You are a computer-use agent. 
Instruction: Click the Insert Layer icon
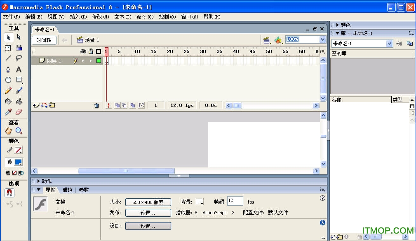tap(36, 105)
